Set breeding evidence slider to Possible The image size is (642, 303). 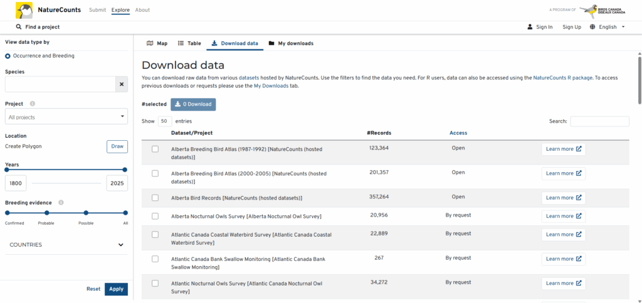point(86,213)
